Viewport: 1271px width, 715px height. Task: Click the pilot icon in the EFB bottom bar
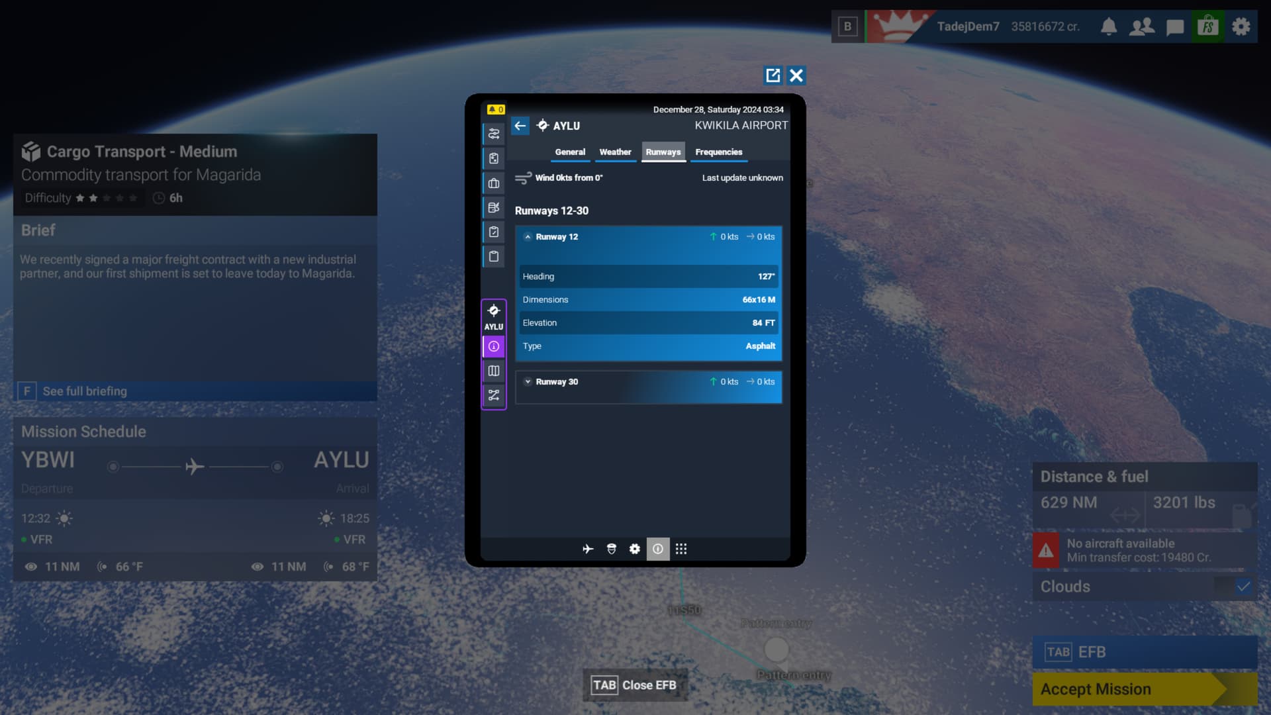click(x=612, y=549)
